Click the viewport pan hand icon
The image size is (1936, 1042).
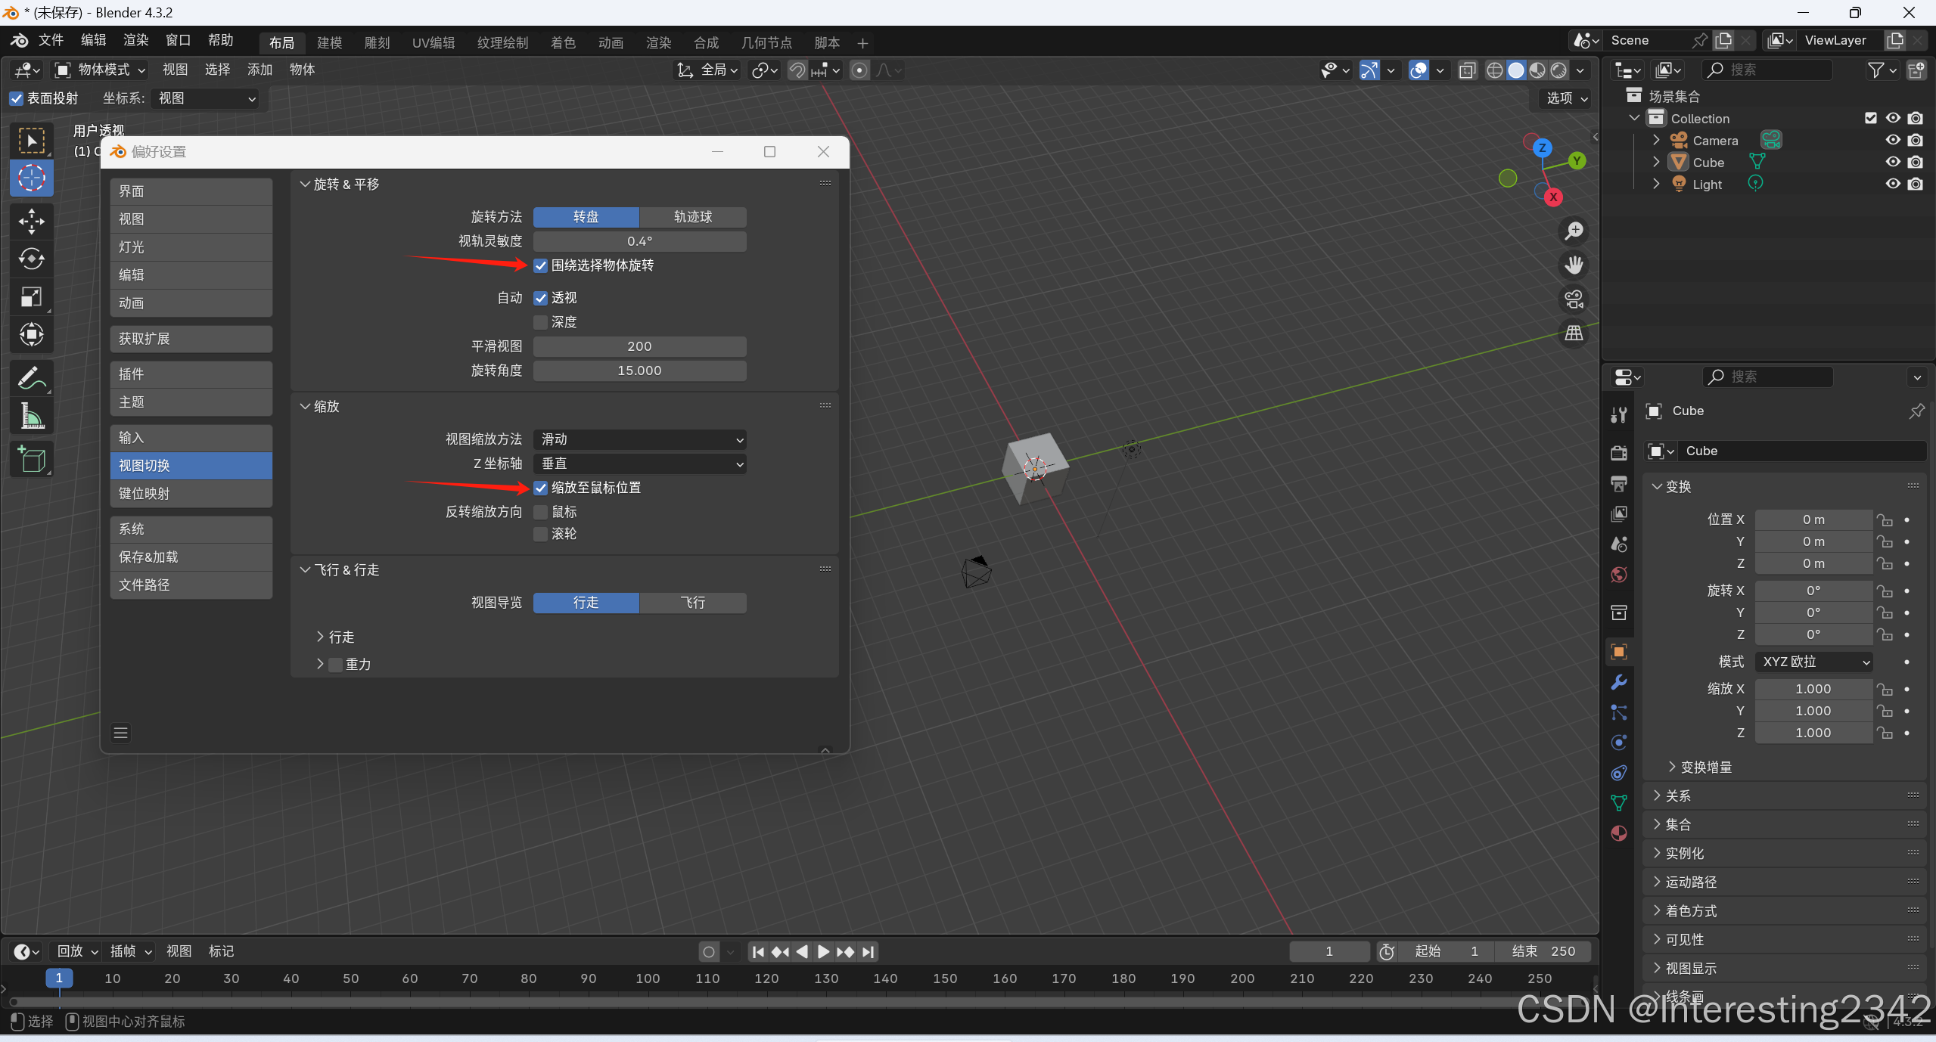point(1574,265)
